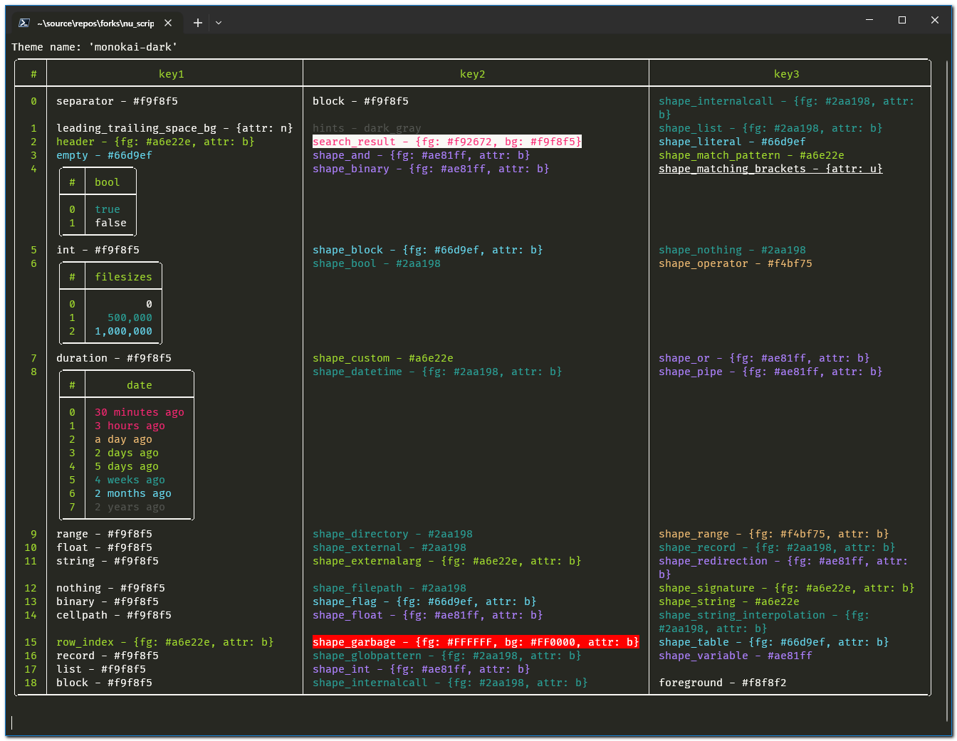
Task: Click 'shape_binary' entry
Action: click(x=431, y=169)
